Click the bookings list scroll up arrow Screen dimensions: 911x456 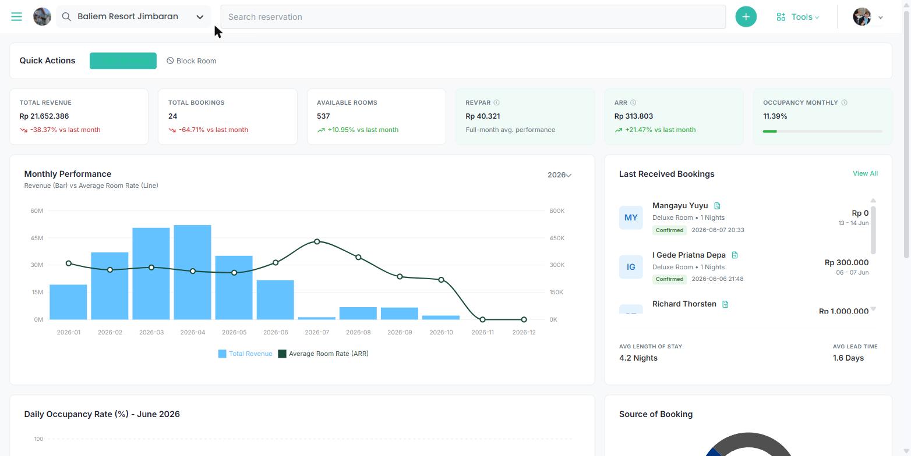tap(873, 201)
